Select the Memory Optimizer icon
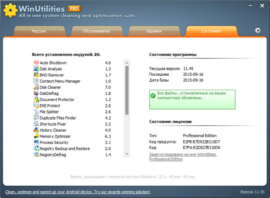 point(36,136)
